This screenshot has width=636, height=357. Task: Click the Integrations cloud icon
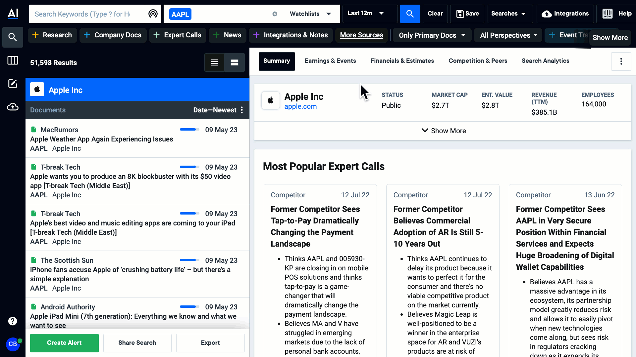pyautogui.click(x=547, y=14)
